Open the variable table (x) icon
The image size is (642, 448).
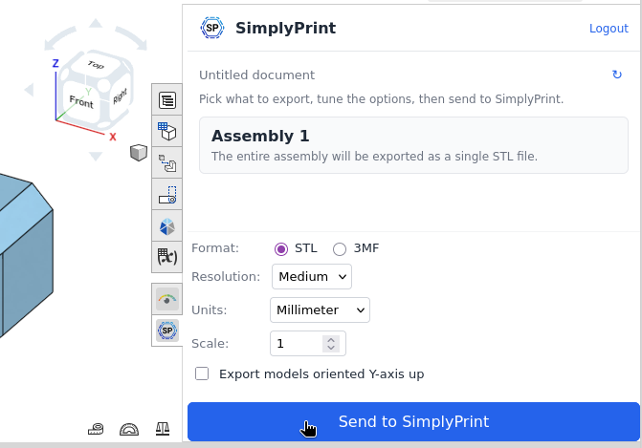click(x=167, y=257)
